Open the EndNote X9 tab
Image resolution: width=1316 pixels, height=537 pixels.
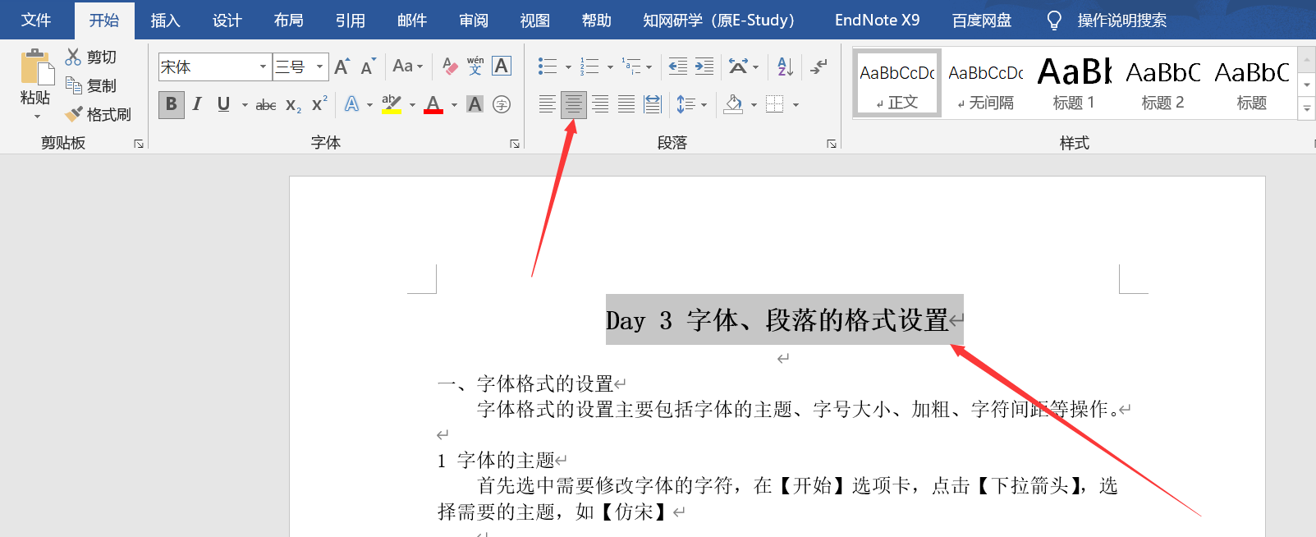pos(877,20)
